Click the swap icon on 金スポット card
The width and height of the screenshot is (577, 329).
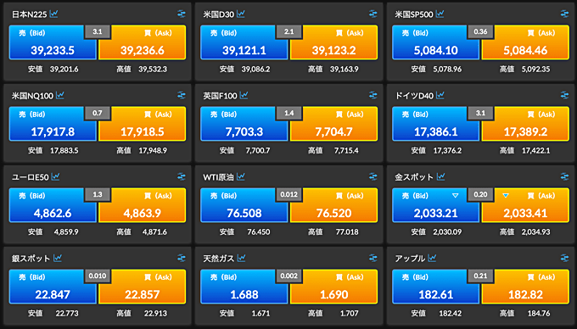tap(564, 177)
